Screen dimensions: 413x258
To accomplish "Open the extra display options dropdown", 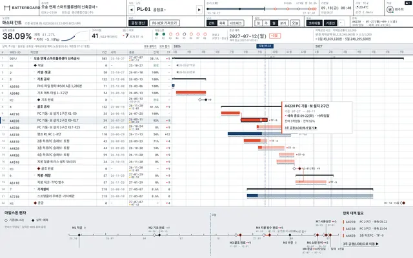I will [x=341, y=23].
